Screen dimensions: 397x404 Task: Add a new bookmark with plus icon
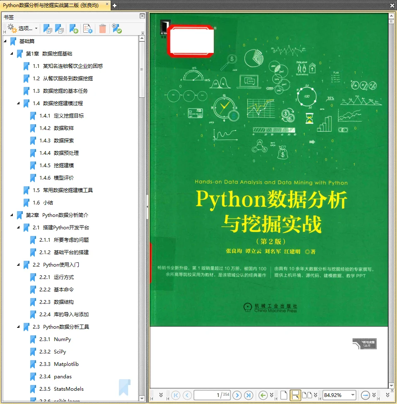73,29
